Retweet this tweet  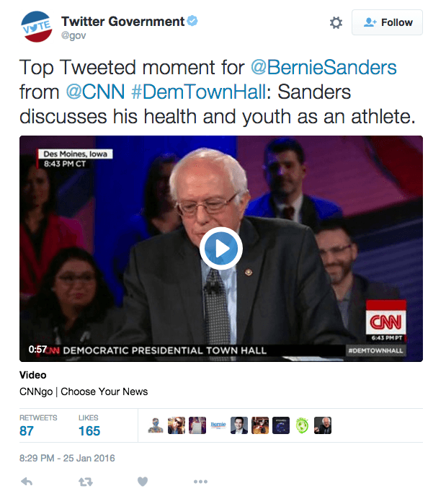pyautogui.click(x=85, y=481)
